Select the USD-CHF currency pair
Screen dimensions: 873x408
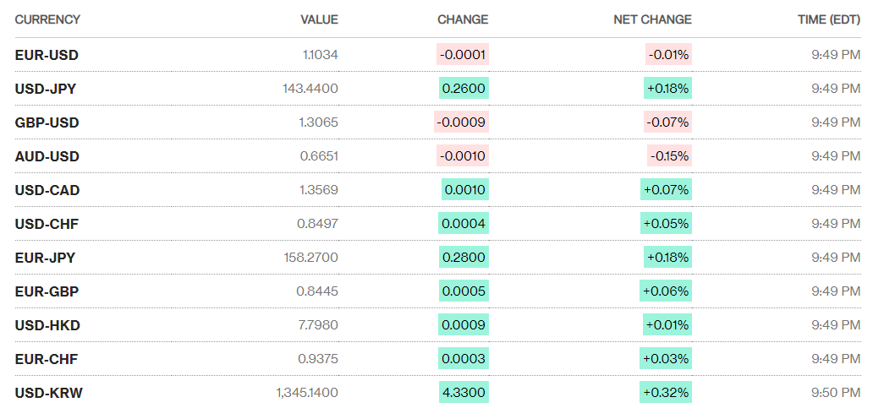point(47,224)
